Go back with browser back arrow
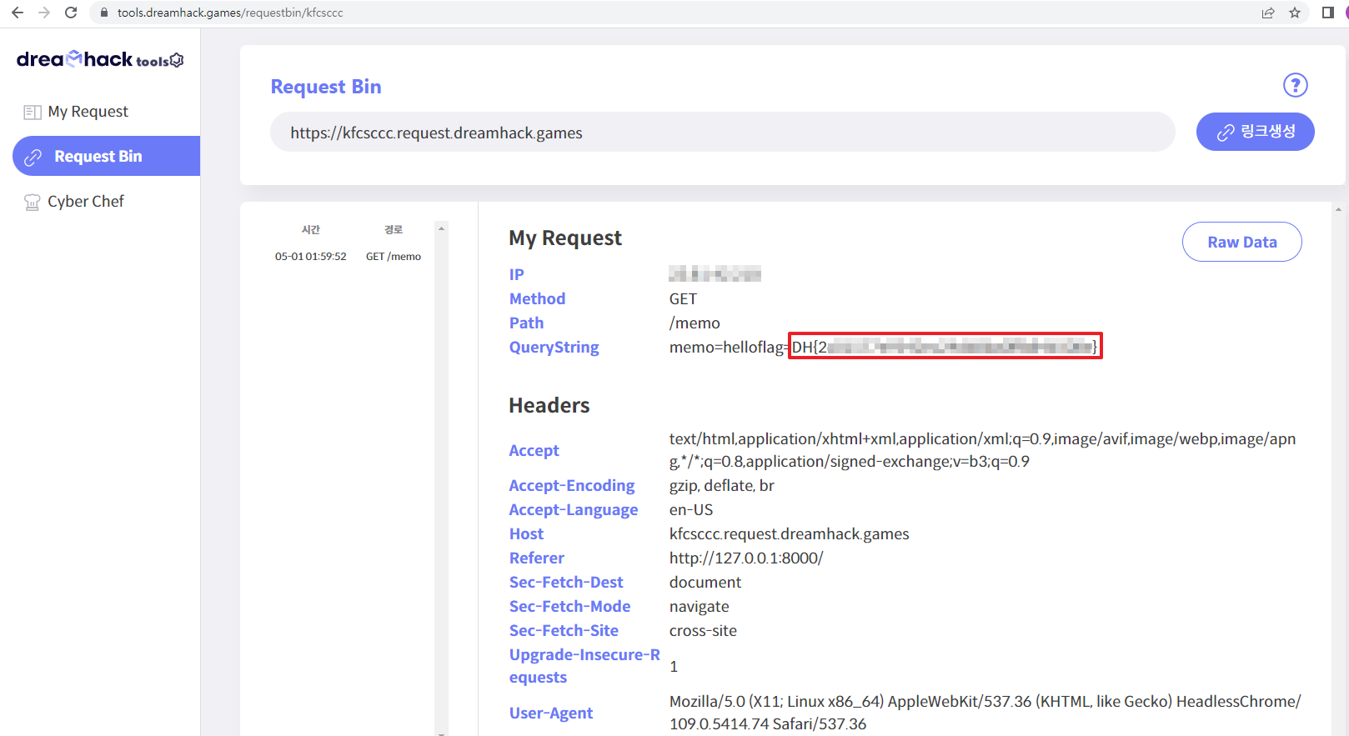1349x736 pixels. (18, 13)
